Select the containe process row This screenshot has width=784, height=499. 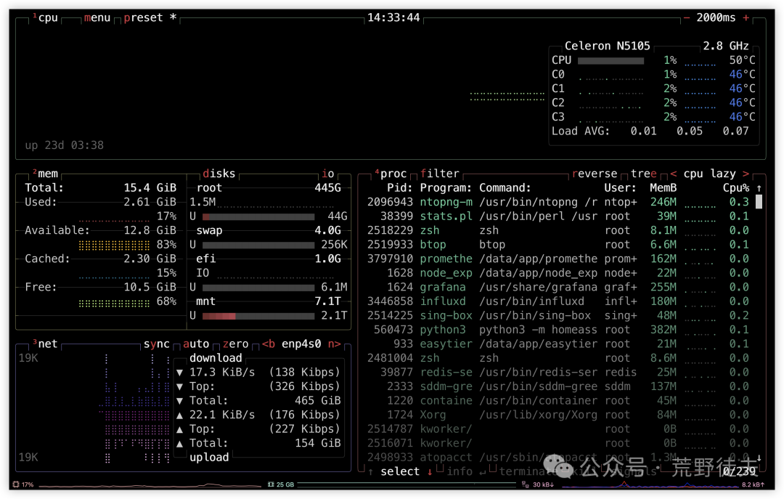tap(558, 400)
